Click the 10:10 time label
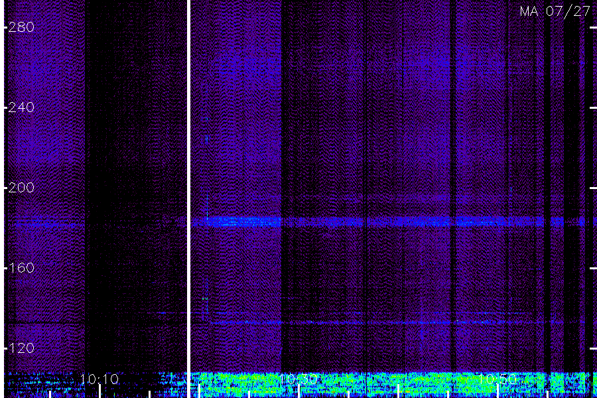This screenshot has height=398, width=597. tap(99, 379)
